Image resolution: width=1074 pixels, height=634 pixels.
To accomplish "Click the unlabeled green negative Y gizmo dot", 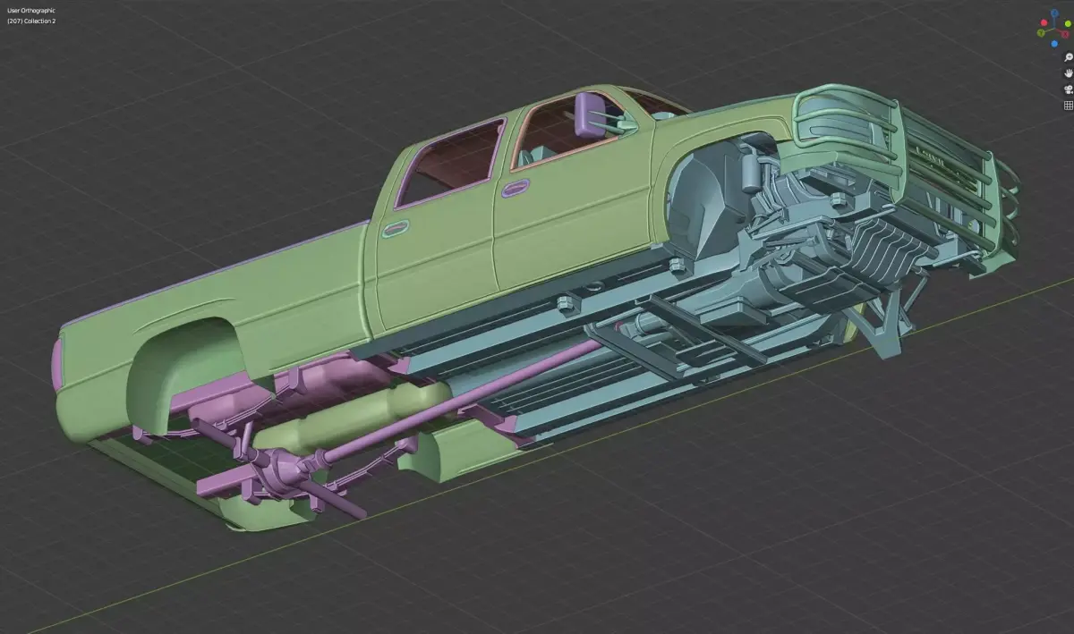I will tap(1068, 23).
